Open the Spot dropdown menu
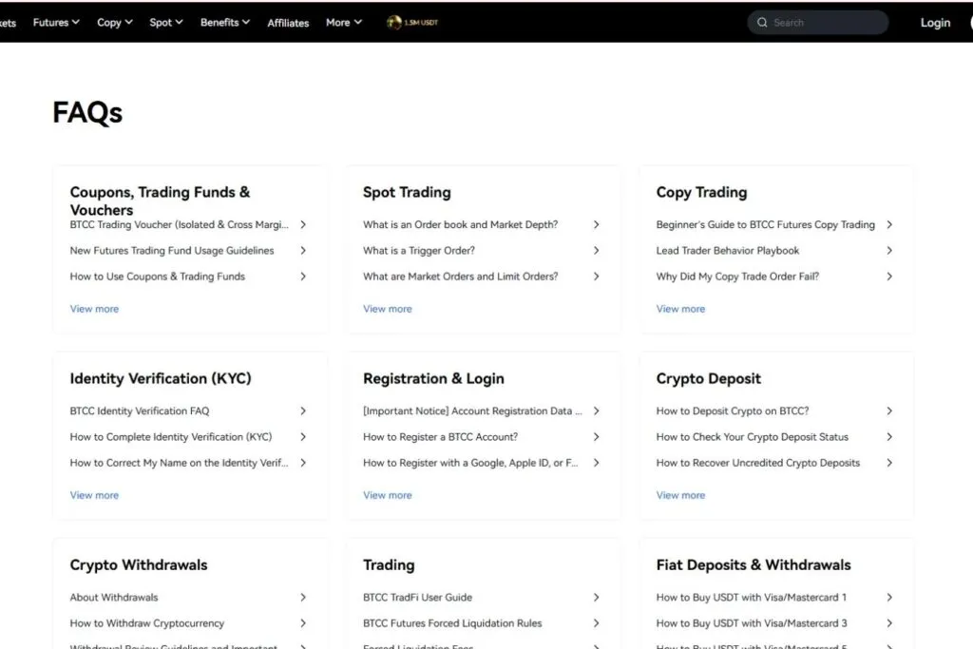 [165, 23]
